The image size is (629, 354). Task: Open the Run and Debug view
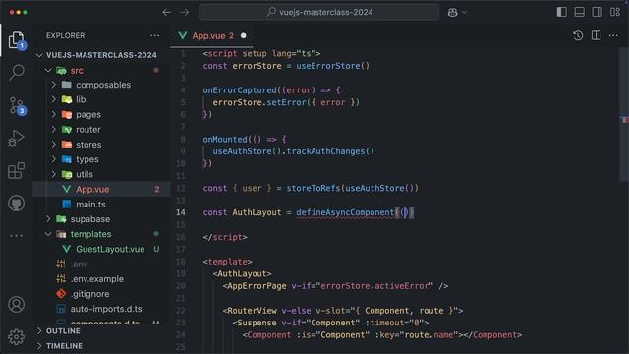tap(16, 138)
